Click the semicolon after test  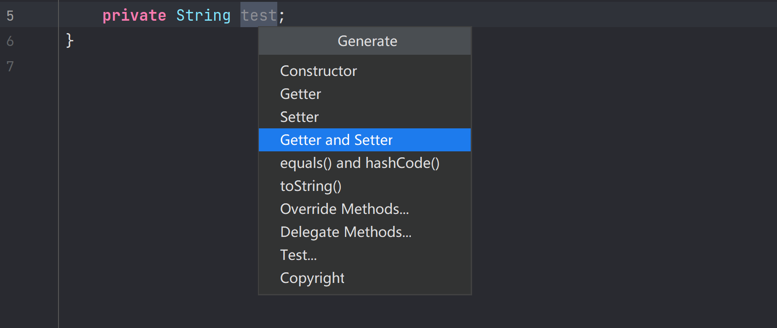[x=282, y=17]
